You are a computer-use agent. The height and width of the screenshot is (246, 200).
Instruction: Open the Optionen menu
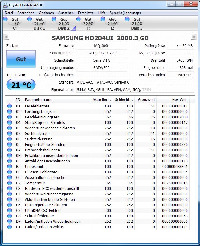click(46, 13)
